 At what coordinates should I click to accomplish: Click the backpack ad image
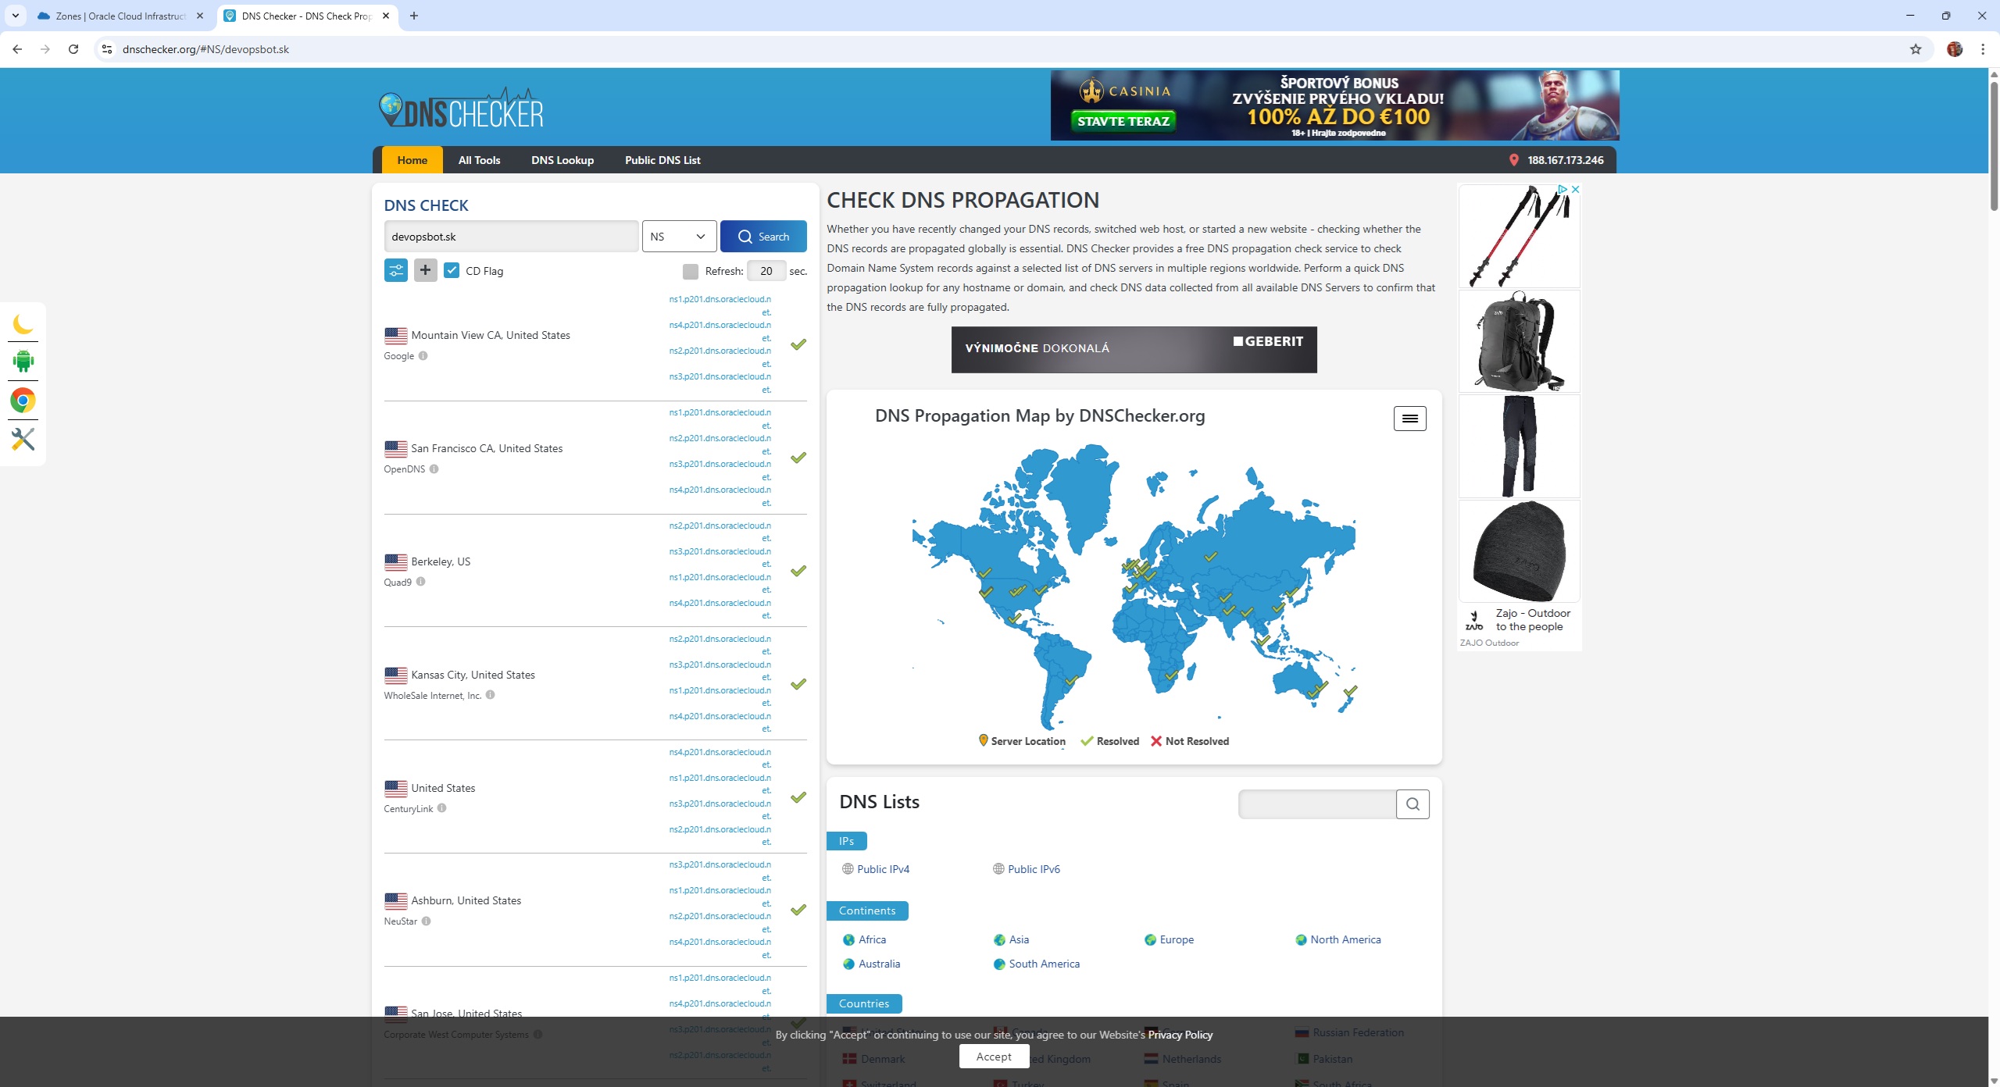click(x=1519, y=341)
